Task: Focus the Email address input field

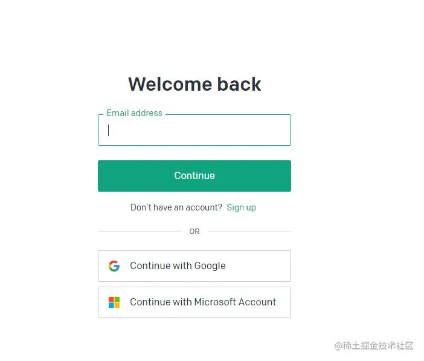Action: [x=194, y=130]
